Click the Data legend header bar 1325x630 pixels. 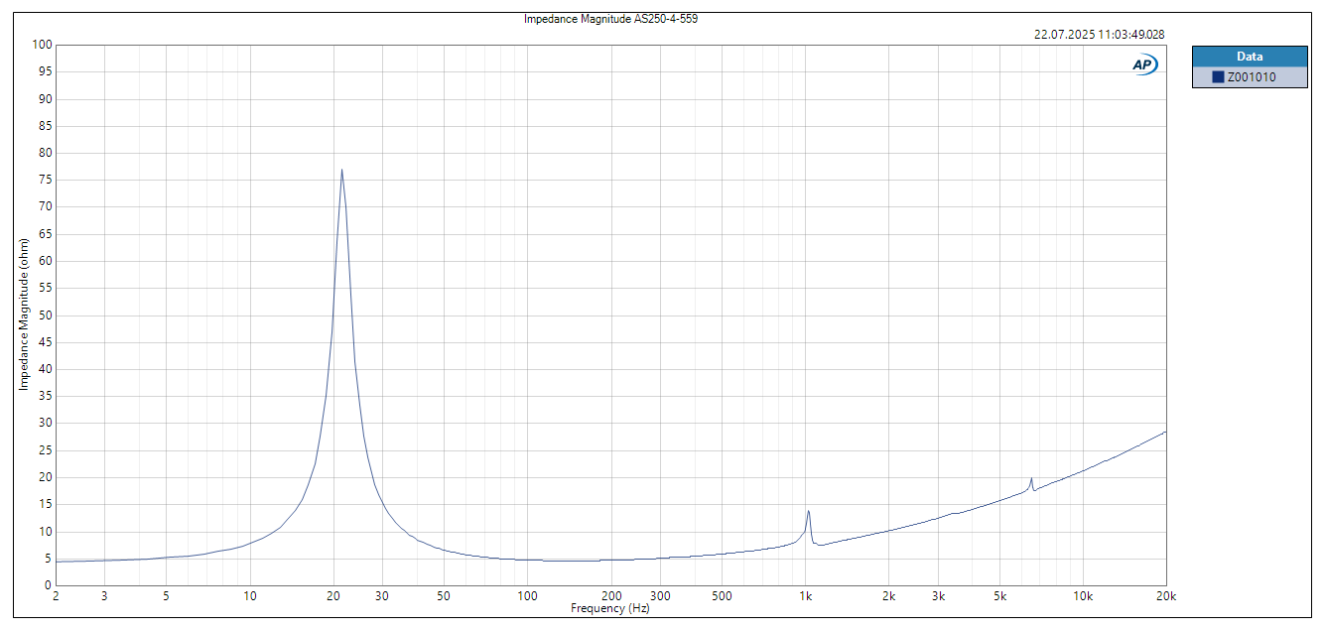[x=1252, y=57]
